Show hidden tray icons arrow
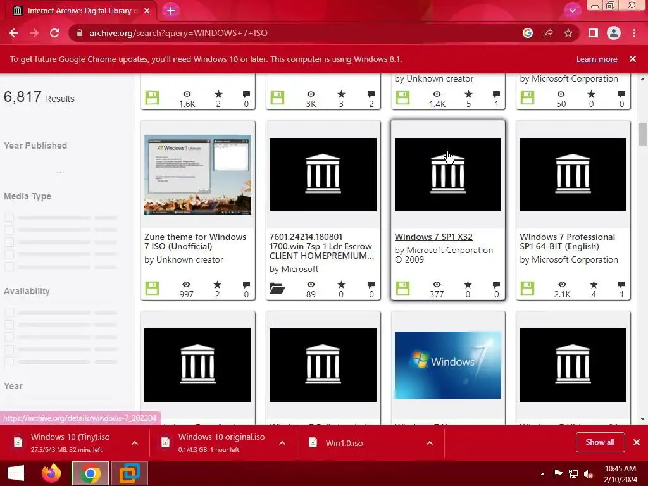The width and height of the screenshot is (648, 486). click(542, 474)
